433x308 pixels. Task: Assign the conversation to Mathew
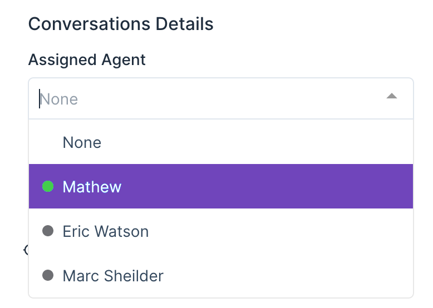coord(92,187)
